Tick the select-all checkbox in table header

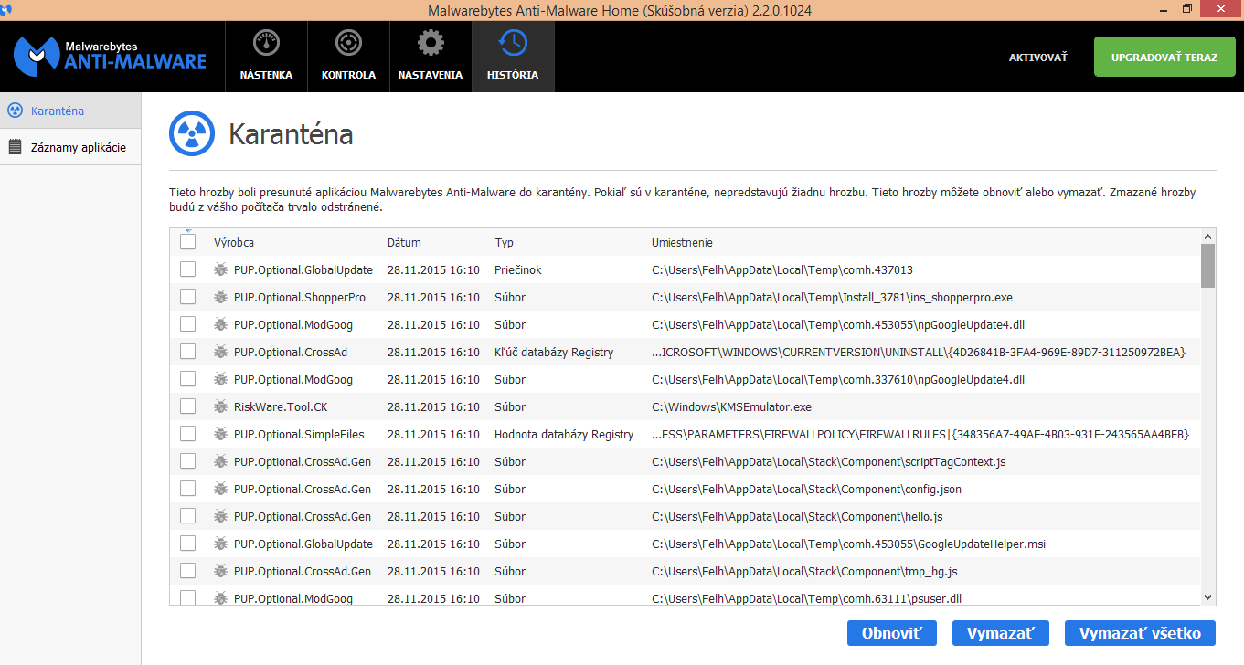(x=187, y=242)
